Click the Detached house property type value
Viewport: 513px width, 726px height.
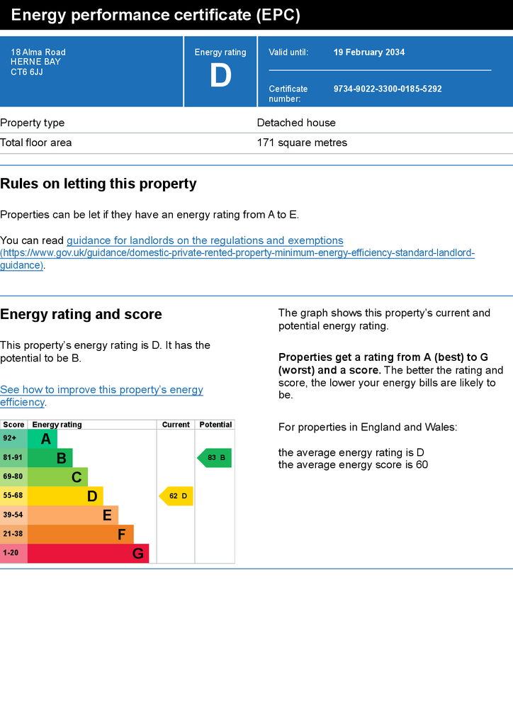[x=296, y=123]
